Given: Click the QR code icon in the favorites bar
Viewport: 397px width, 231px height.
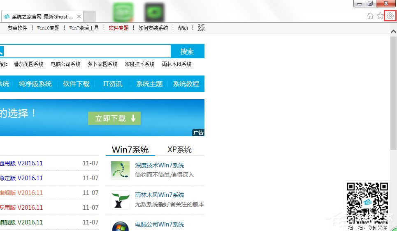Looking at the screenshot, I should [x=201, y=28].
